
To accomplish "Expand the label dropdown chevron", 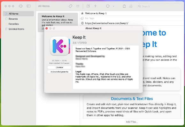I will (x=113, y=6).
